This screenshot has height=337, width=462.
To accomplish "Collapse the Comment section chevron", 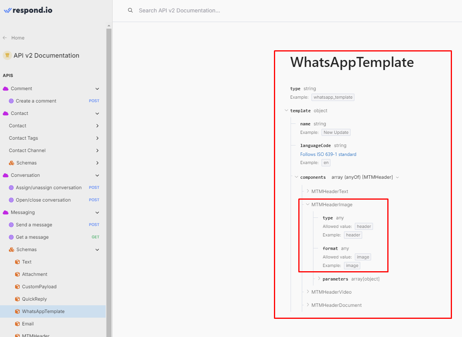I will tap(97, 89).
